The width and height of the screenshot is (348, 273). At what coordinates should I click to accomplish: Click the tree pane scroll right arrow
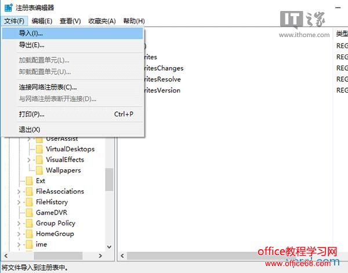pos(100,256)
